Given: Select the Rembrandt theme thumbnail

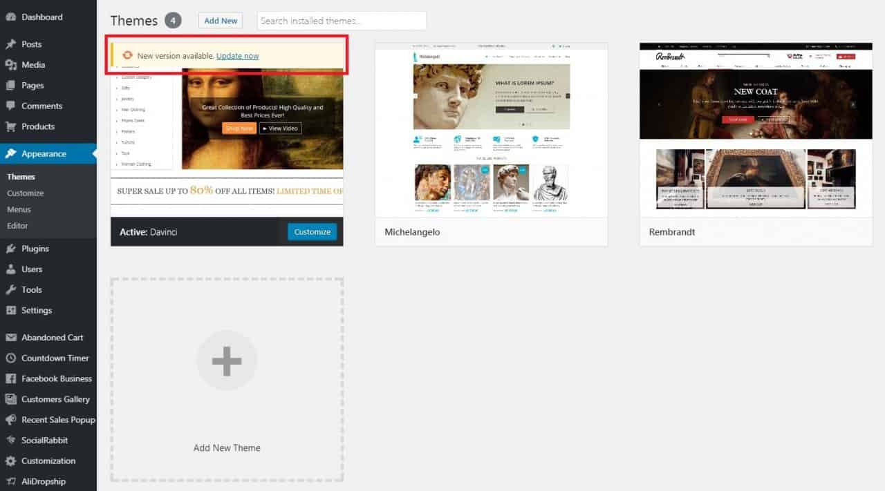Looking at the screenshot, I should 756,130.
